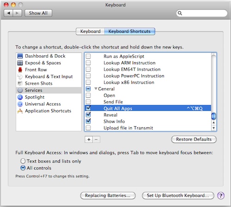Click the scrollbar up arrow
Viewport: 231px width, 207px height.
coord(213,123)
